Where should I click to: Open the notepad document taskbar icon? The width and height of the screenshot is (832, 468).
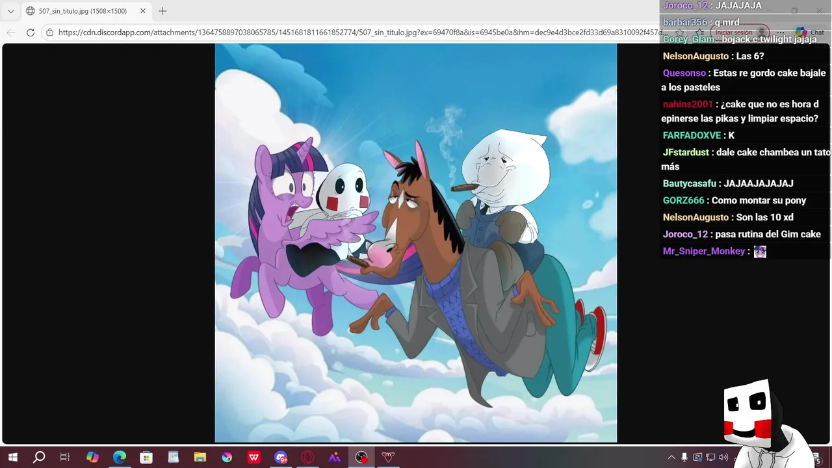click(x=173, y=458)
